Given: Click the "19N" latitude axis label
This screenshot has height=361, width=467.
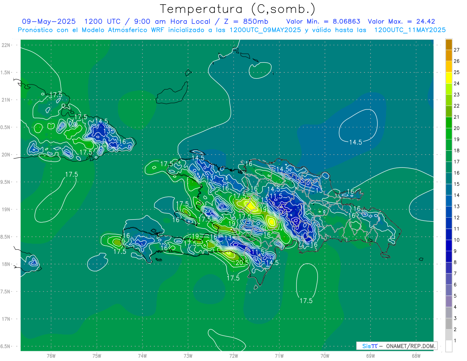Looking at the screenshot, I should click(6, 209).
